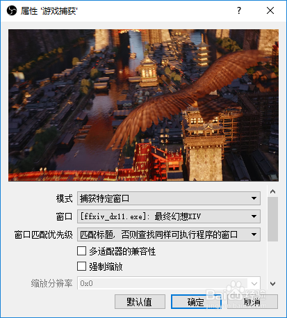Click the scrollbar down arrow
Image resolution: width=287 pixels, height=318 pixels.
coord(272,284)
